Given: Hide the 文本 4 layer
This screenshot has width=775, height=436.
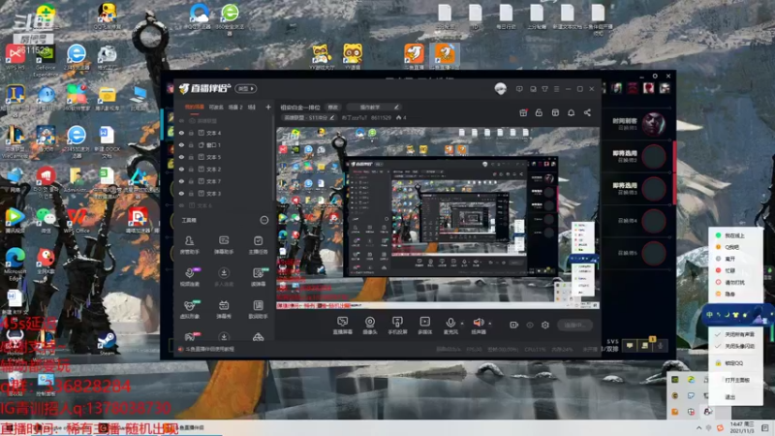Looking at the screenshot, I should 181,133.
